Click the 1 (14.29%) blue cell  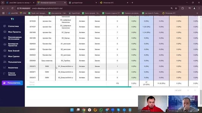[146, 32]
